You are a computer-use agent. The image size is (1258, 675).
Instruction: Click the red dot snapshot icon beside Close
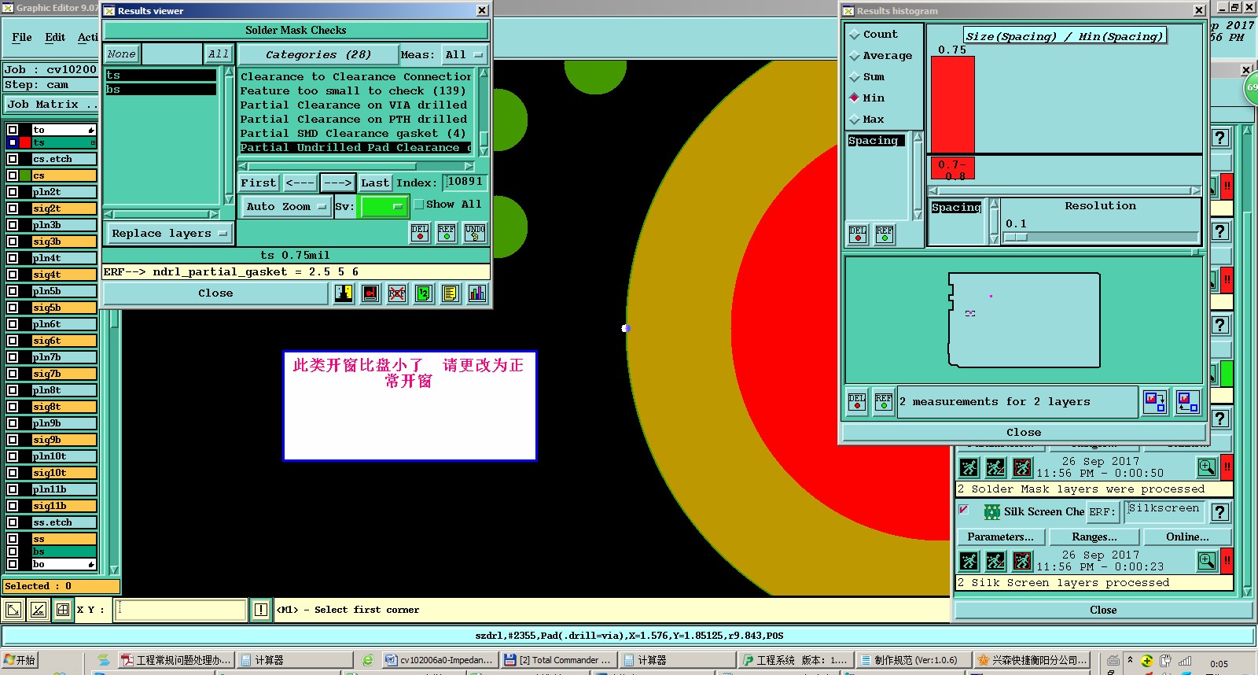(370, 293)
